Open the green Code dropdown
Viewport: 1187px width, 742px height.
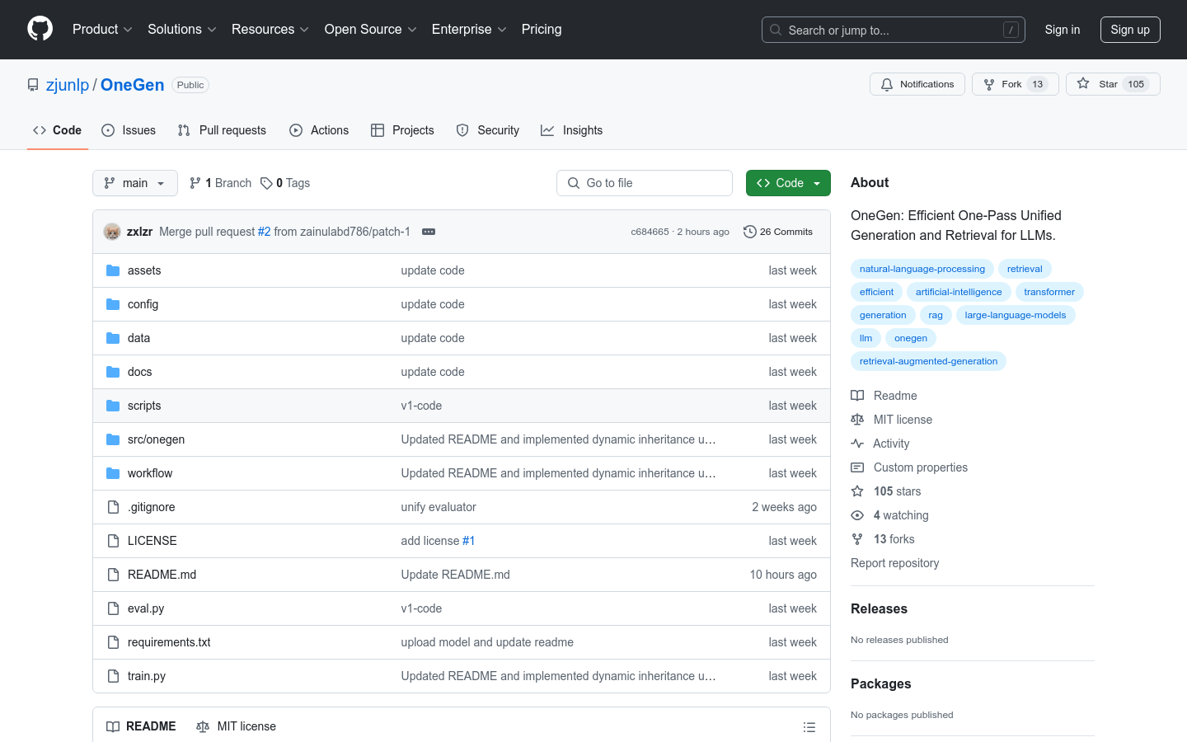(788, 183)
